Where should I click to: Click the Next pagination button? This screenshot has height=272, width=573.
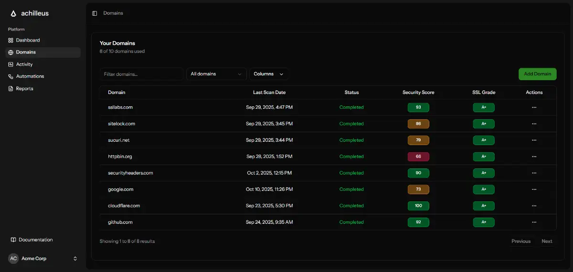coord(547,241)
